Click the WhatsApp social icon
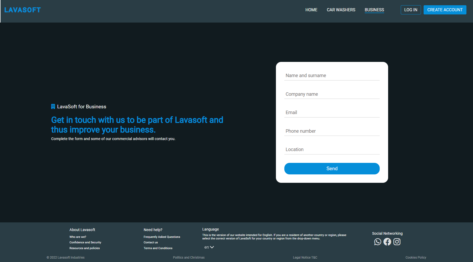The image size is (473, 262). coord(378,242)
